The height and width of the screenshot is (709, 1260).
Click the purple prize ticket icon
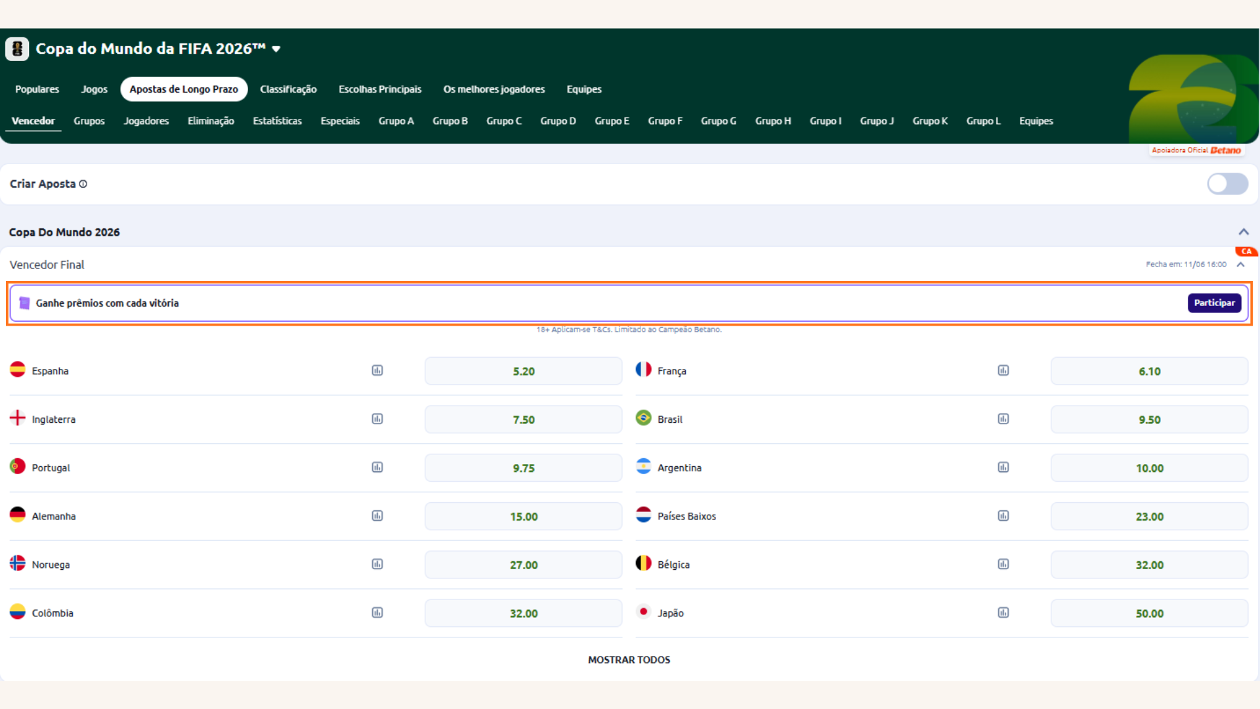(x=24, y=303)
